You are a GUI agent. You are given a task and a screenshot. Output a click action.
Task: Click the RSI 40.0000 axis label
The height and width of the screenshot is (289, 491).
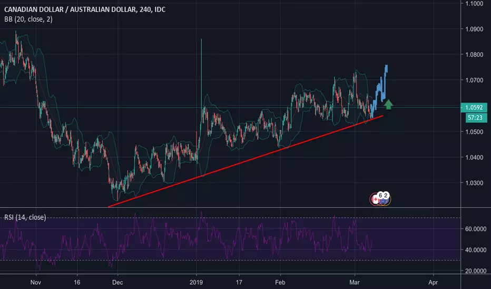[x=476, y=250]
